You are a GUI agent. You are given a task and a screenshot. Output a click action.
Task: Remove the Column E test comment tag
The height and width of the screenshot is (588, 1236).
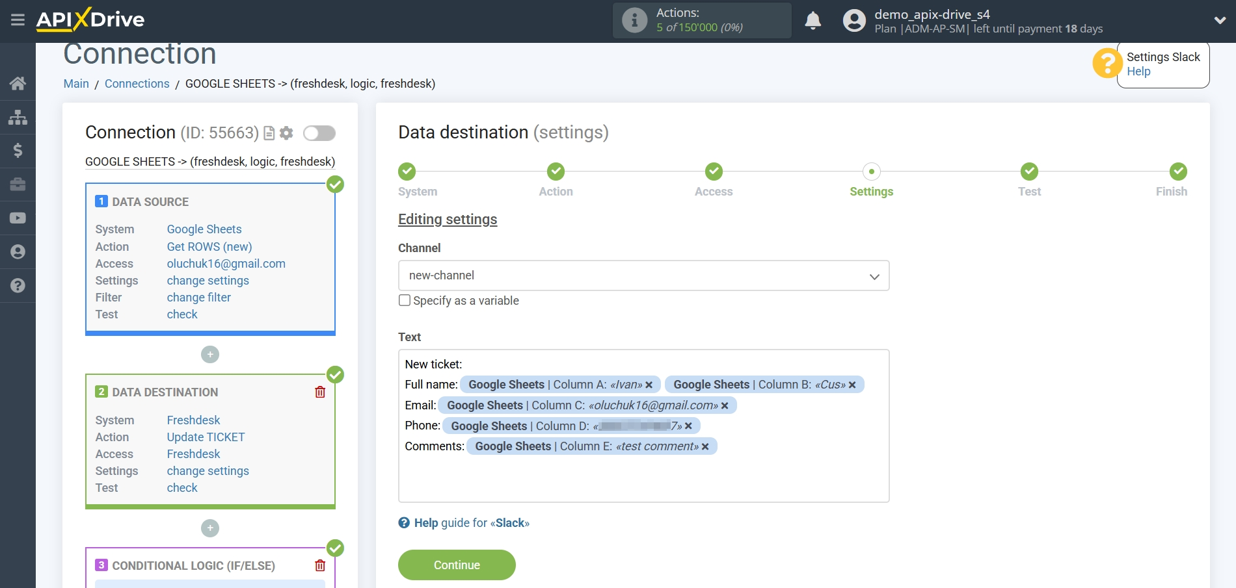point(705,446)
